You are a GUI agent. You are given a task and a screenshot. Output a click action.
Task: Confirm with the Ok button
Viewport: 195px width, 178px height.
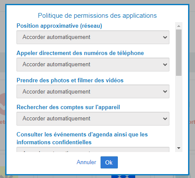point(109,162)
